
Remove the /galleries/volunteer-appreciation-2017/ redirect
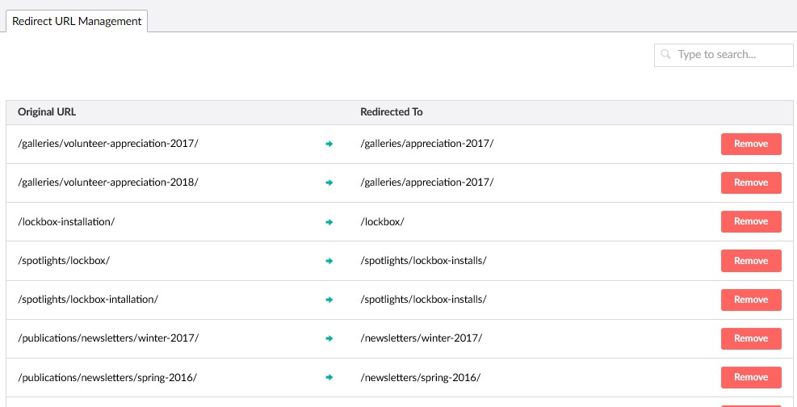coord(750,144)
